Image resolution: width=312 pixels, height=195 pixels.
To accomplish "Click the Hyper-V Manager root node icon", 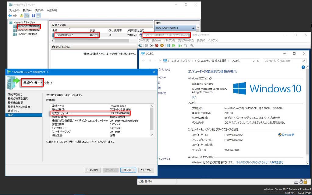I will [11, 22].
